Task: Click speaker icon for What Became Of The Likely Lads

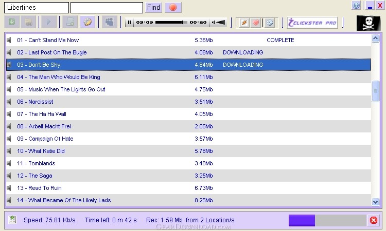Action: pyautogui.click(x=9, y=200)
